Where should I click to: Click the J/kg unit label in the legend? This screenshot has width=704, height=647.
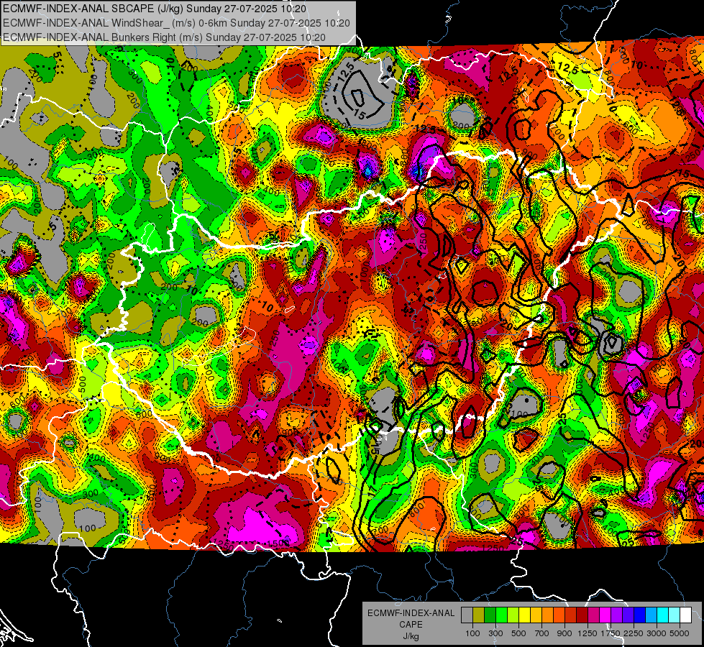pyautogui.click(x=411, y=636)
